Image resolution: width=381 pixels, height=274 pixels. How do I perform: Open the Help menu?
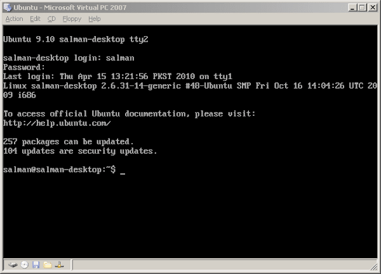click(x=94, y=19)
